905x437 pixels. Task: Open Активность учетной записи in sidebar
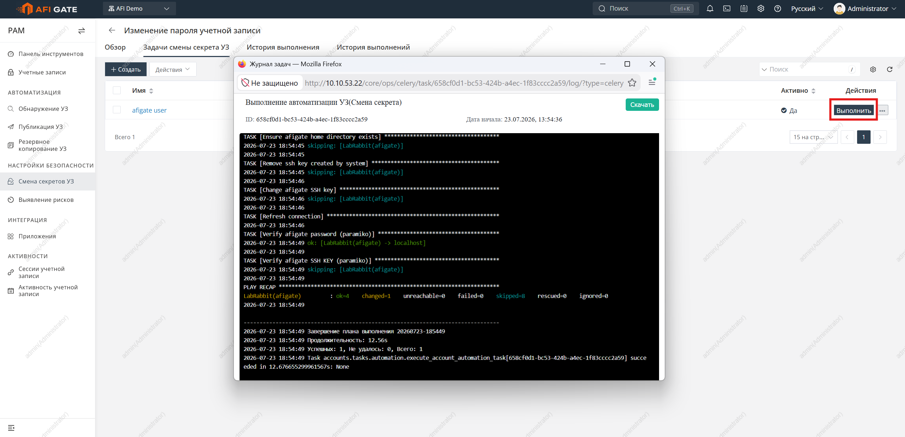tap(48, 291)
